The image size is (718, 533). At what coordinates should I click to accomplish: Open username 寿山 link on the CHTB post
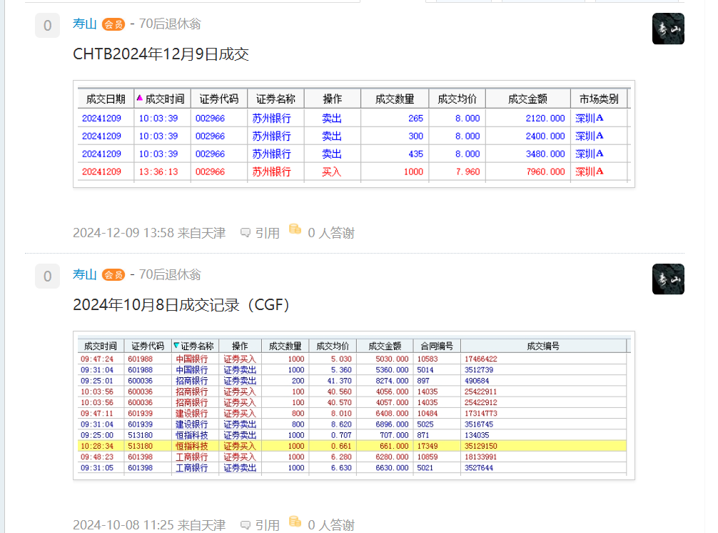84,24
